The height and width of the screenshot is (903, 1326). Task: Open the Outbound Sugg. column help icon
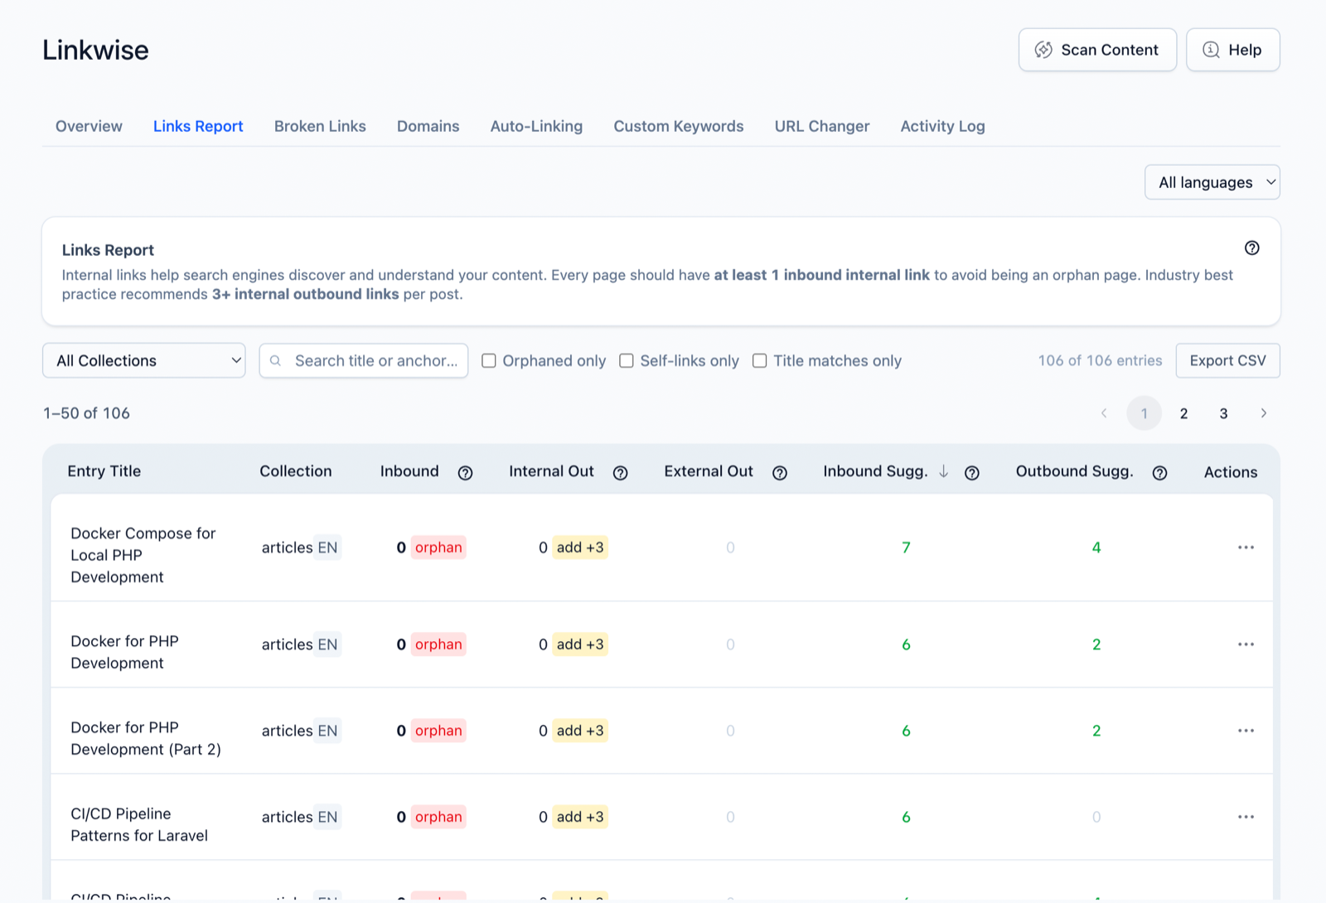[x=1159, y=472]
